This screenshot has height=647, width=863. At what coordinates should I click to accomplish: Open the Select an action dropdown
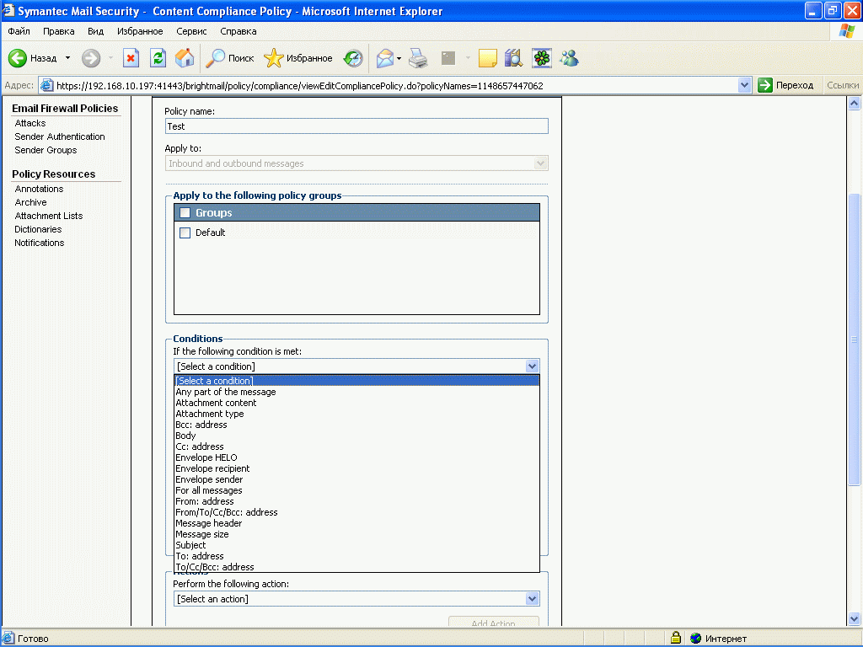pyautogui.click(x=356, y=599)
